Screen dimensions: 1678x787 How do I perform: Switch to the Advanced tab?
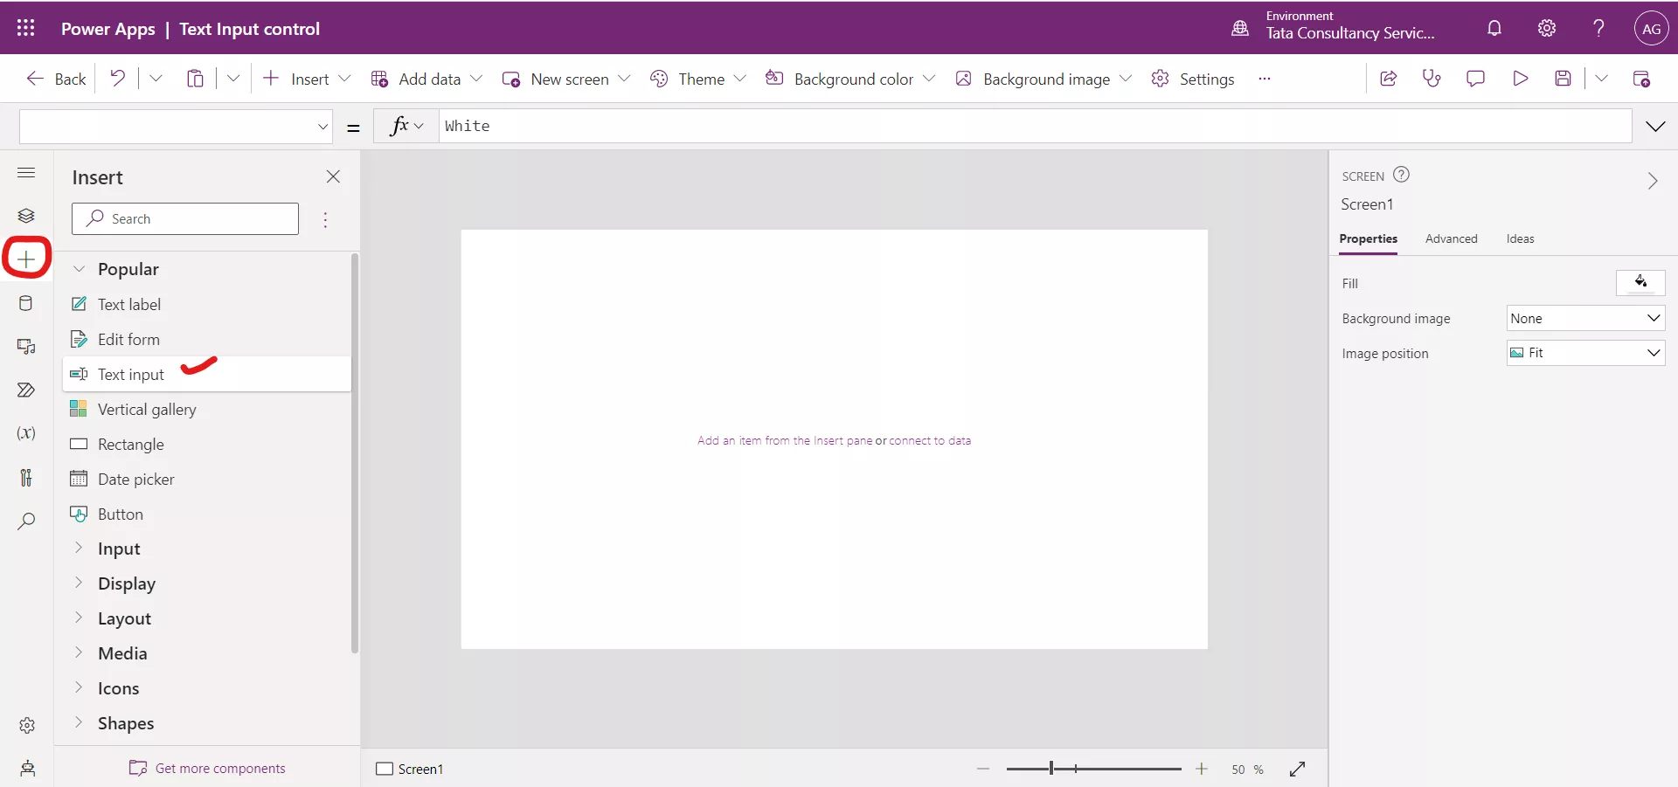1451,238
